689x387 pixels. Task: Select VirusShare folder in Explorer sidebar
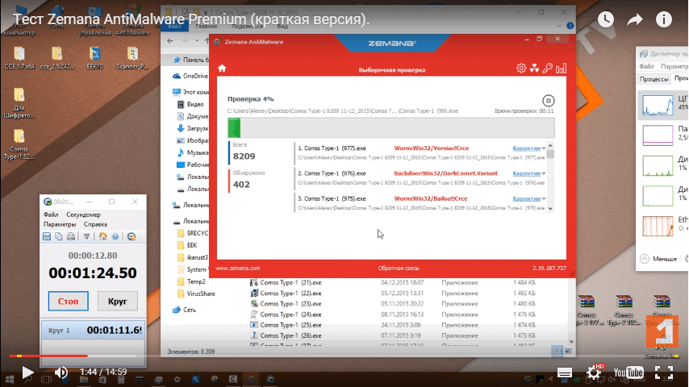tap(196, 293)
